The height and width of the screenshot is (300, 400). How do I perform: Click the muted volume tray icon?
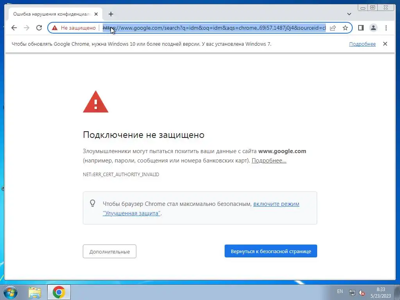coord(361,293)
